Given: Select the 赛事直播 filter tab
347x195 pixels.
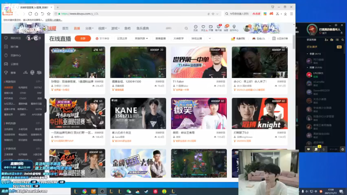Looking at the screenshot, I should point(160,39).
